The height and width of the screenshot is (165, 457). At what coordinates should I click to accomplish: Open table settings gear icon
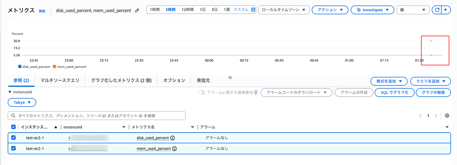447,116
